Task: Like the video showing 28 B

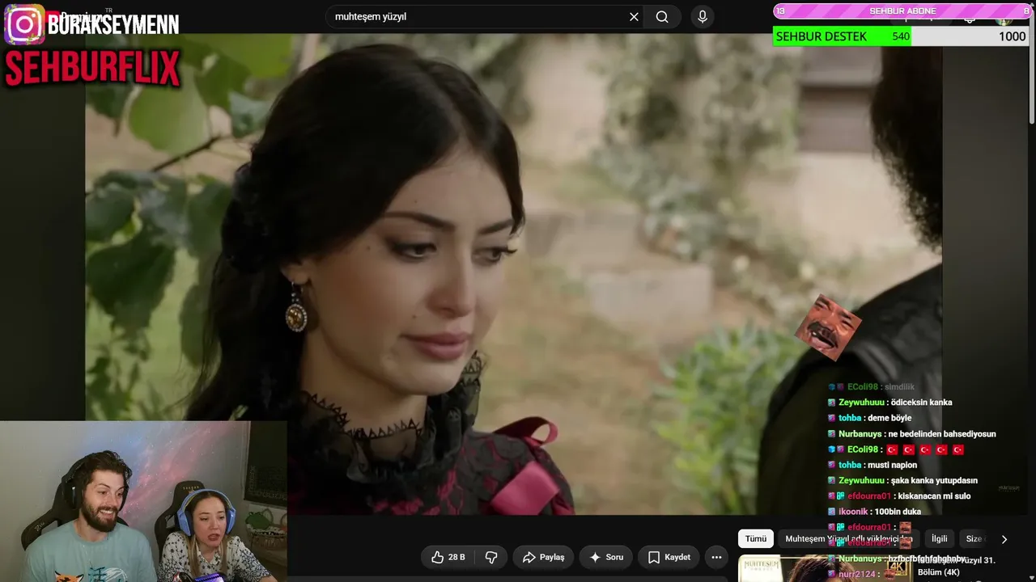Action: click(x=448, y=557)
